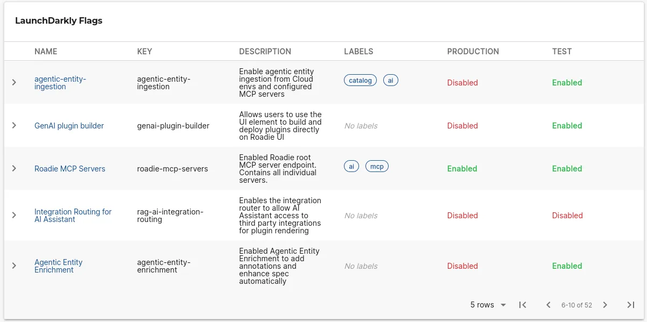The width and height of the screenshot is (647, 322).
Task: Open the Integration Routing for AI Assistant flag
Action: [x=73, y=215]
